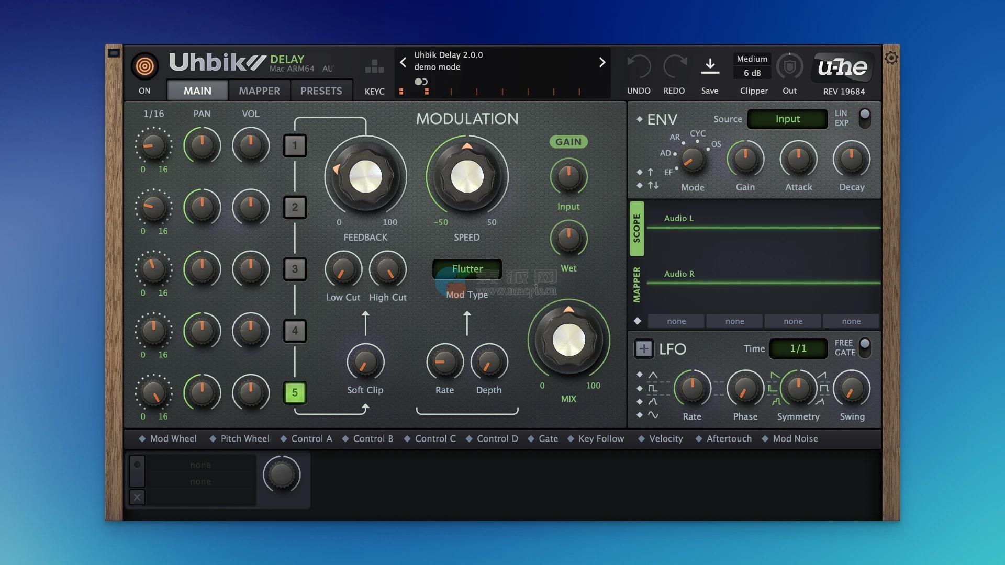1005x565 pixels.
Task: Click the Undo arrow icon
Action: [639, 67]
